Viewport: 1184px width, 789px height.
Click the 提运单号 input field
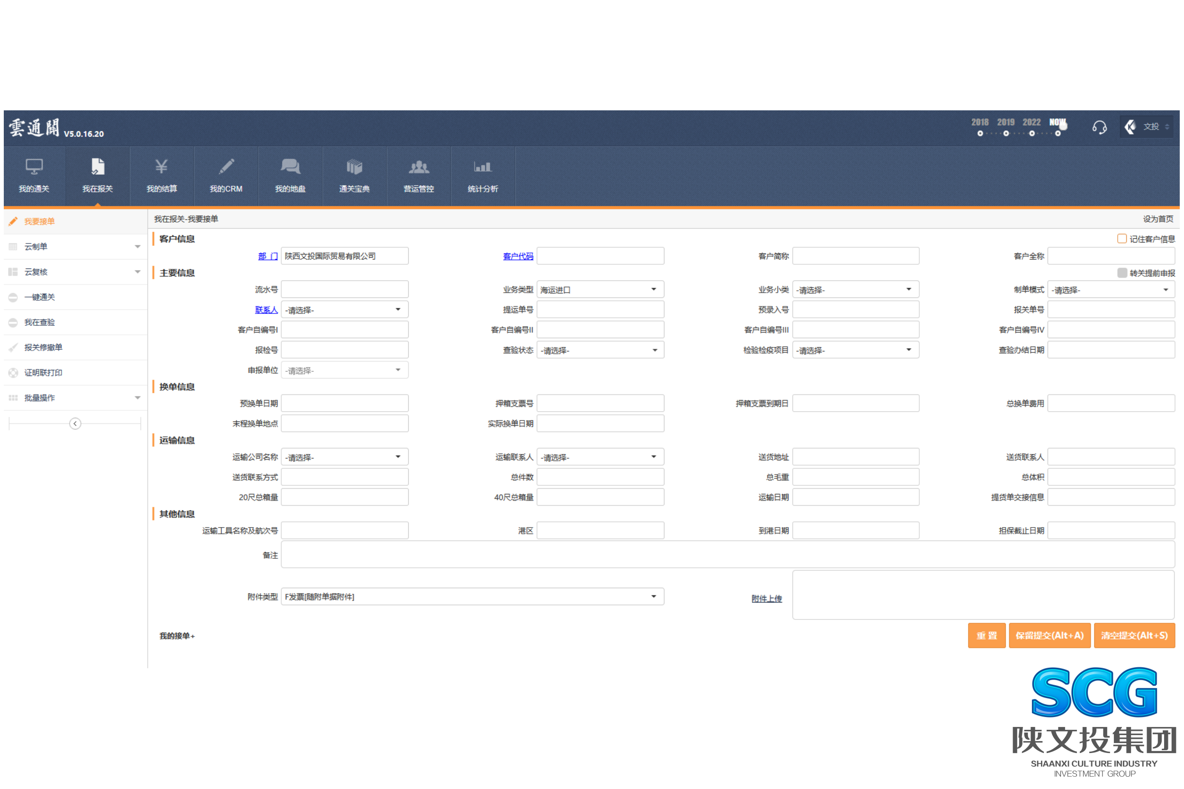coord(600,309)
